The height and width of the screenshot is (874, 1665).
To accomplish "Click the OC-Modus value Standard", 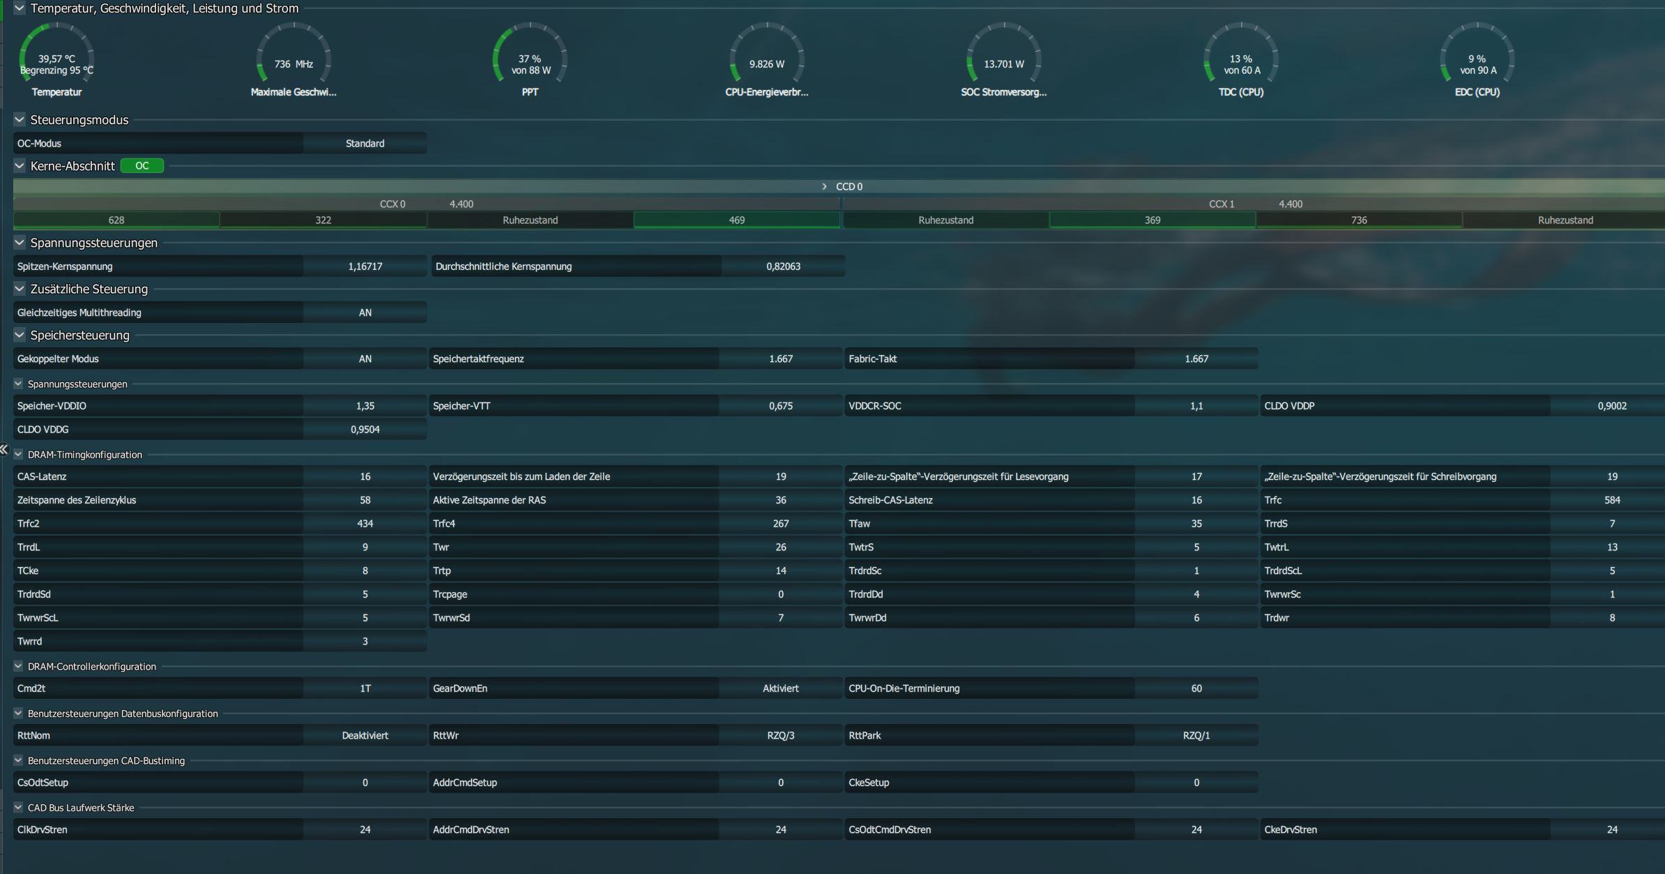I will [x=365, y=144].
